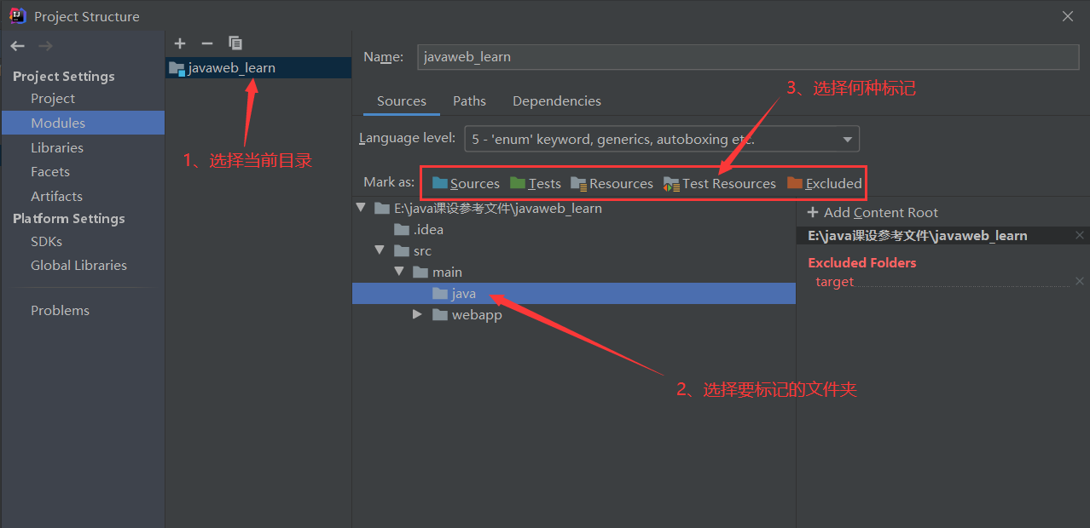Click the module Name text field

tap(748, 57)
